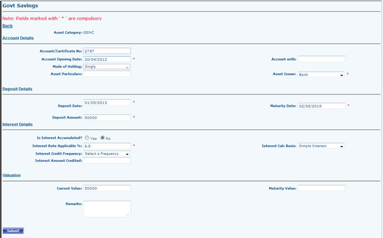
Task: Click the Remarks text area
Action: (107, 209)
